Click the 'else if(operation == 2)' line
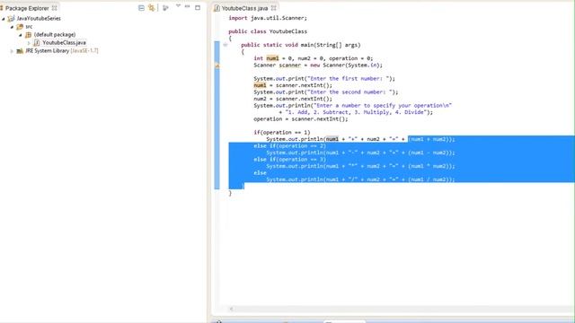This screenshot has width=575, height=323. pyautogui.click(x=289, y=146)
